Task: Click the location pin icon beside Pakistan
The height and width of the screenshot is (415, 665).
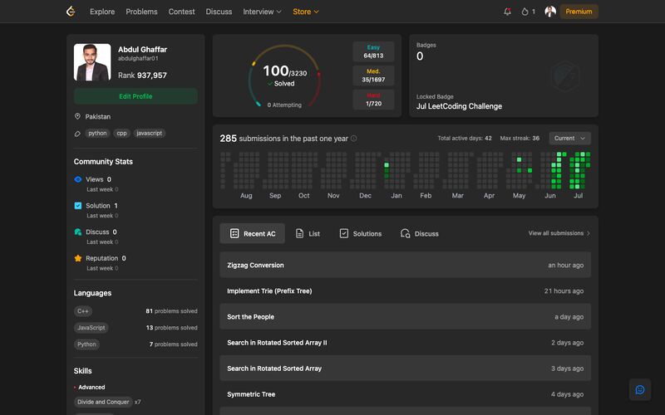Action: click(x=77, y=116)
